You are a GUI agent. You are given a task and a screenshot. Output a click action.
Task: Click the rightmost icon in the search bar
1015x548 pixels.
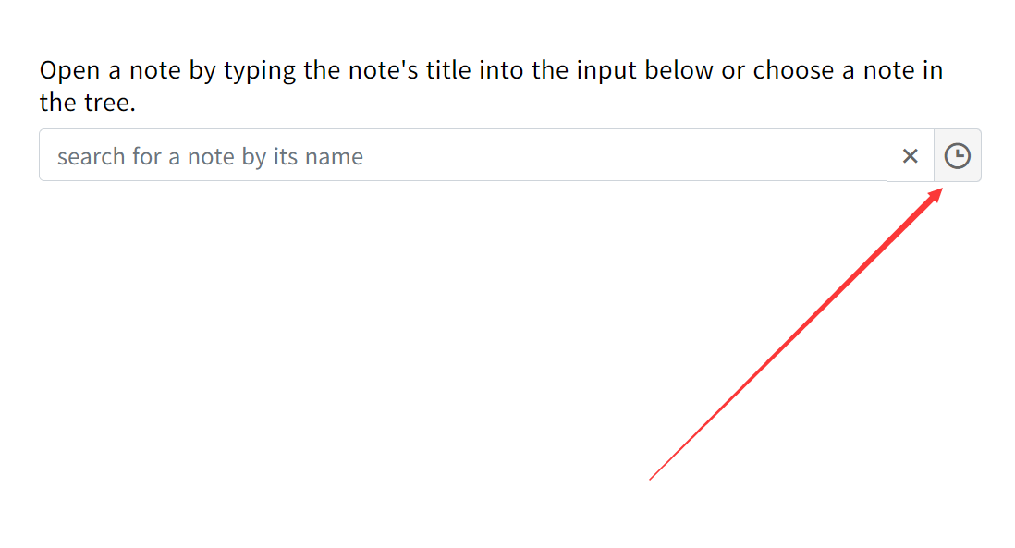pos(958,155)
